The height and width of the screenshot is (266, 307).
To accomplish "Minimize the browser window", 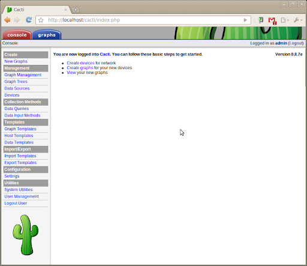I will [x=284, y=4].
